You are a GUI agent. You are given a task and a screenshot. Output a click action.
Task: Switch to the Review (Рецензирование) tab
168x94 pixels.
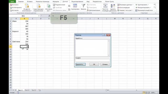77,2
